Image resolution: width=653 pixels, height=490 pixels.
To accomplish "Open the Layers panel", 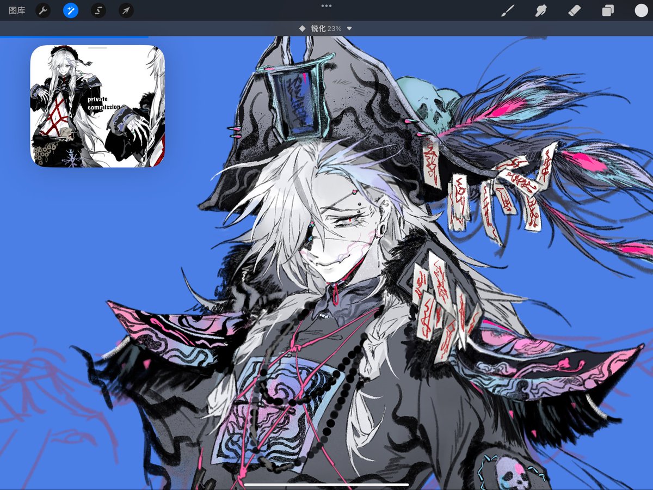I will pos(608,10).
